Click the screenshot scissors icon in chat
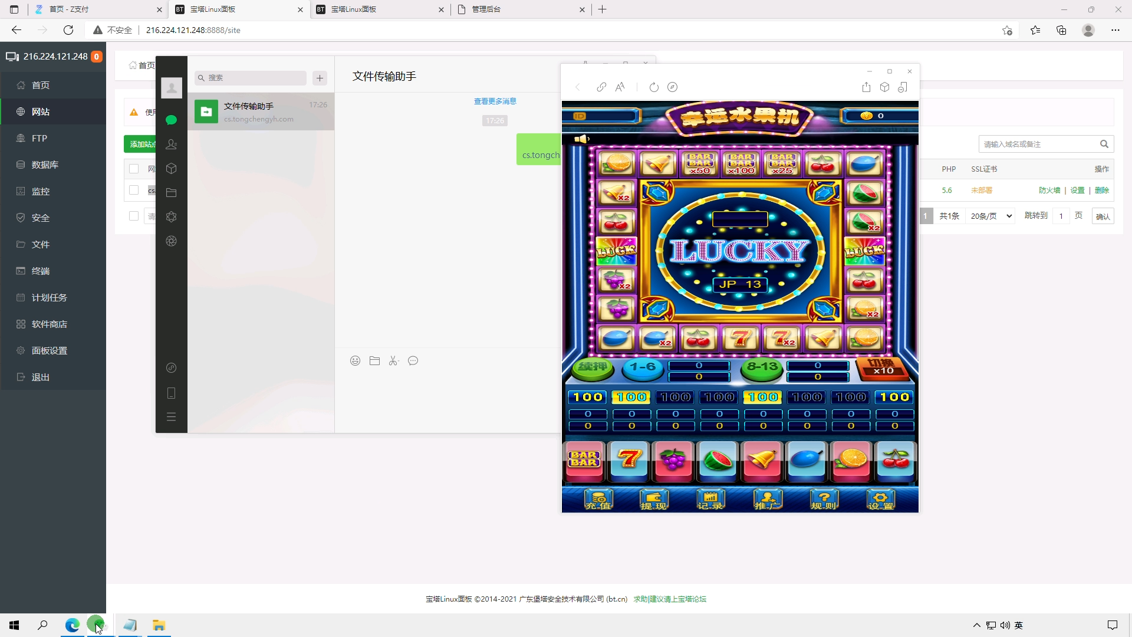Screen dimensions: 1132x637 (394, 361)
